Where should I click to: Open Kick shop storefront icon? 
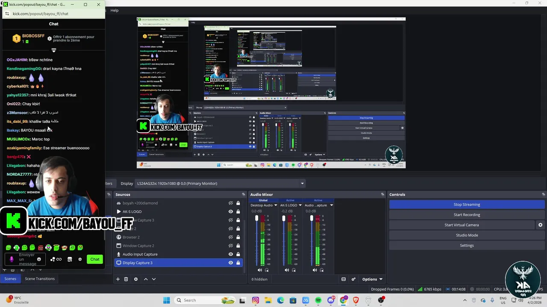(70, 259)
